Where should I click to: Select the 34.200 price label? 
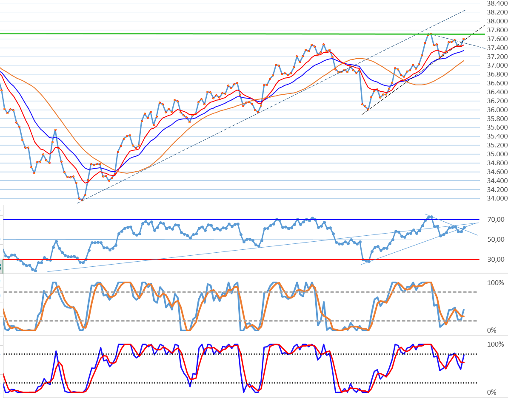click(x=497, y=189)
